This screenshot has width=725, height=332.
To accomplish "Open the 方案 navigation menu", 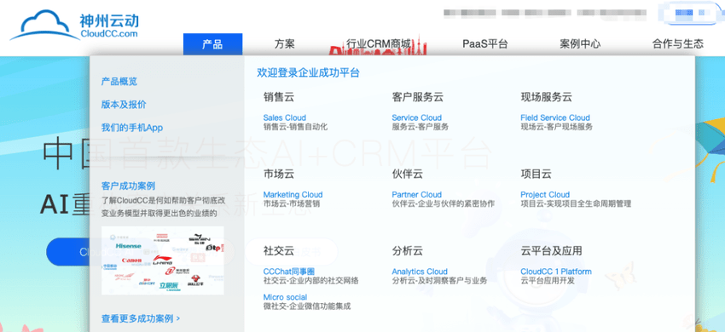I will (284, 44).
